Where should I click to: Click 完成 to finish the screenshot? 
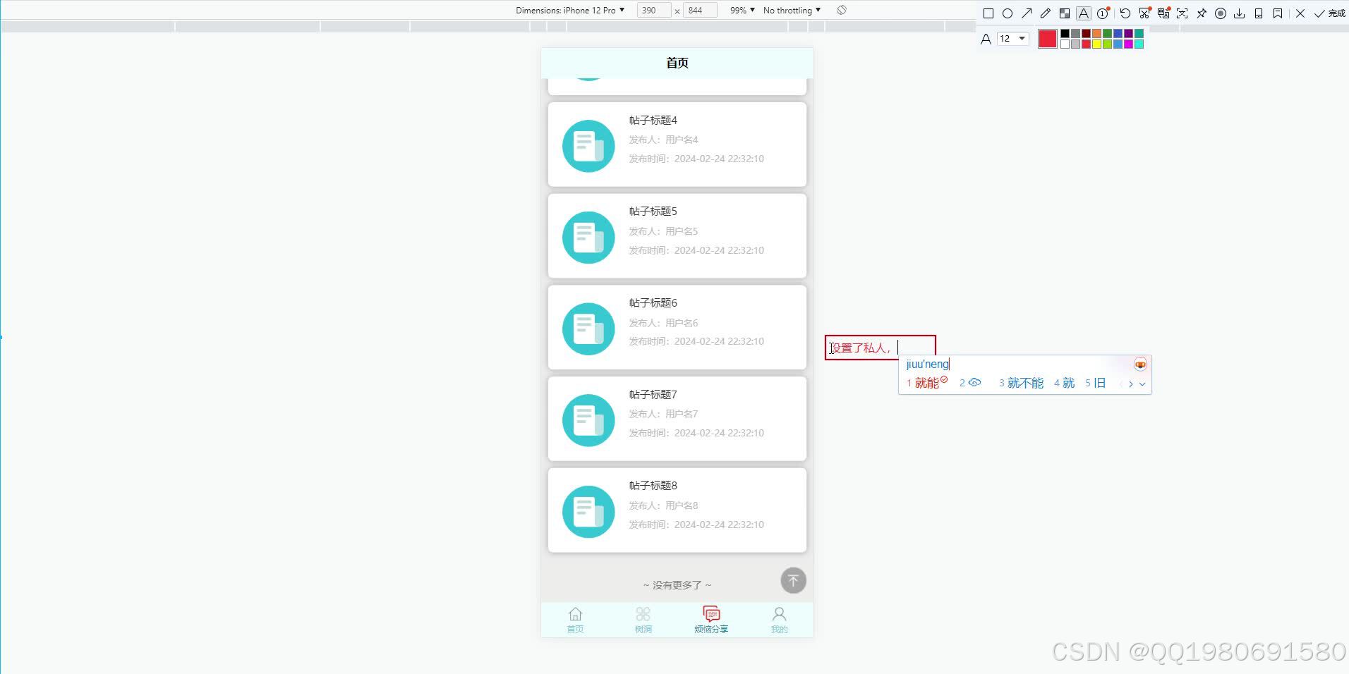click(x=1330, y=13)
